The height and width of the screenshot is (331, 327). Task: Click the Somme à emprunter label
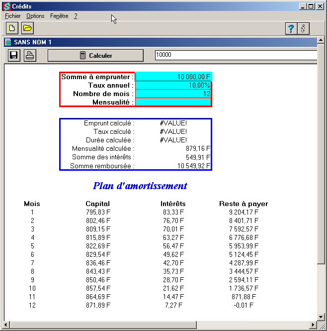pos(97,77)
